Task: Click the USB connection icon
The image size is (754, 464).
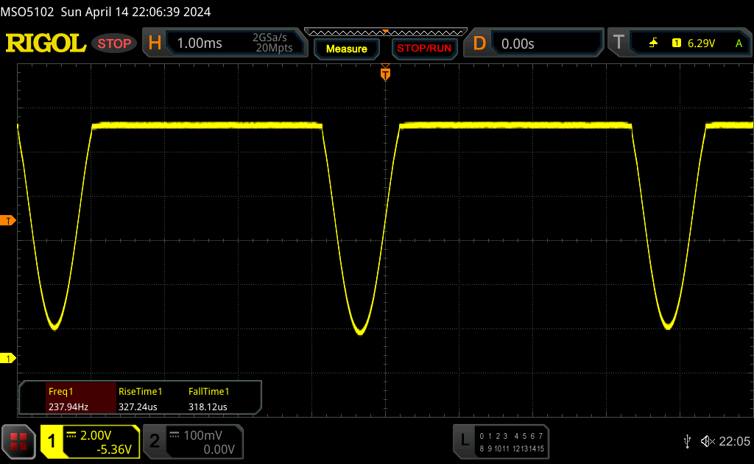Action: coord(688,441)
